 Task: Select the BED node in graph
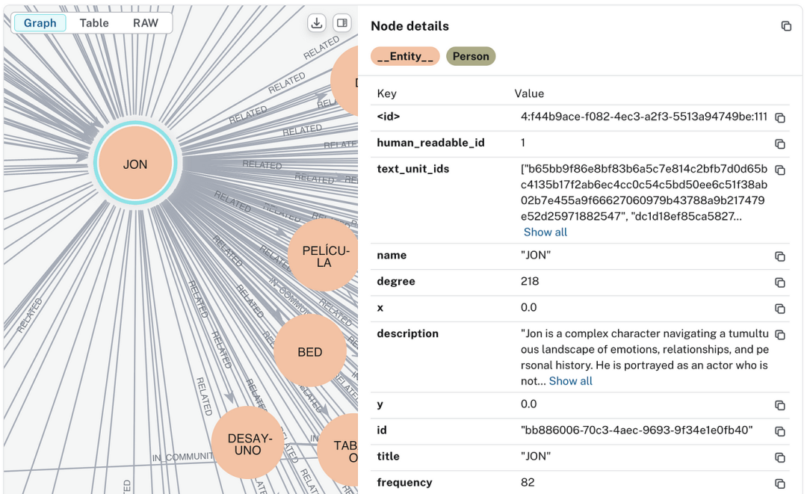310,352
